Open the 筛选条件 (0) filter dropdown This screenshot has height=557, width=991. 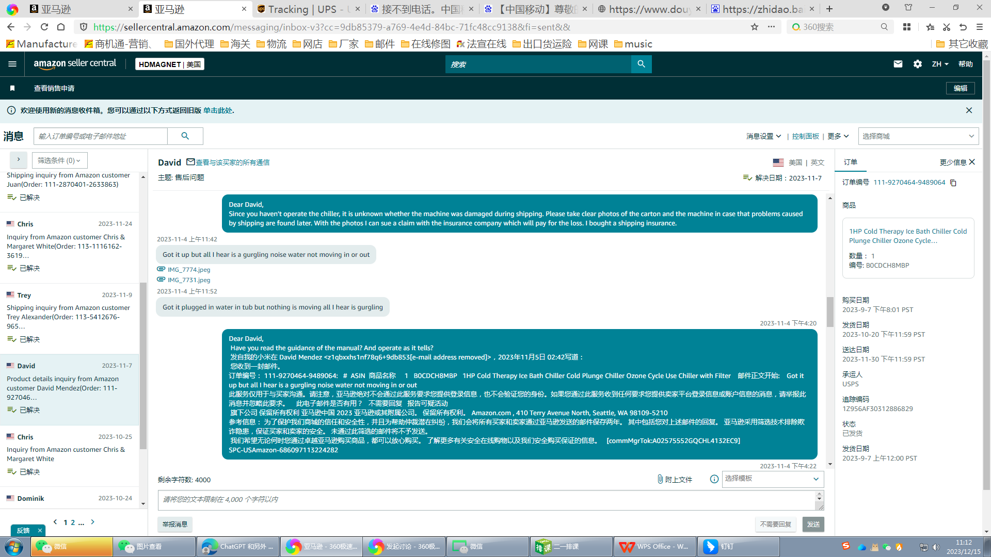(x=59, y=160)
